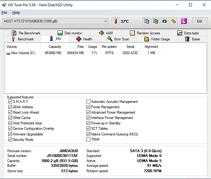Image resolution: width=211 pixels, height=179 pixels.
Task: Open the options gear icon
Action: pos(173,21)
